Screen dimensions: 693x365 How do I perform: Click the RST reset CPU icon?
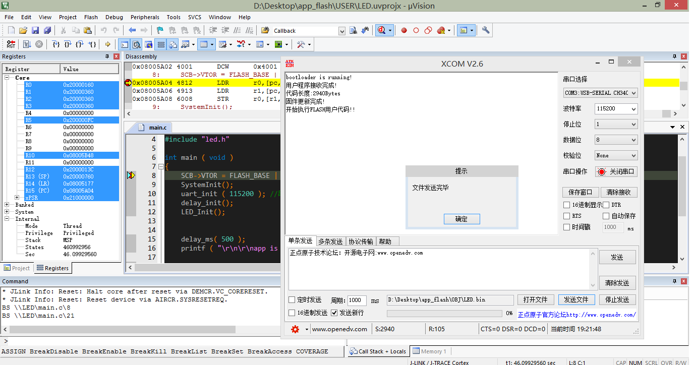tap(11, 44)
